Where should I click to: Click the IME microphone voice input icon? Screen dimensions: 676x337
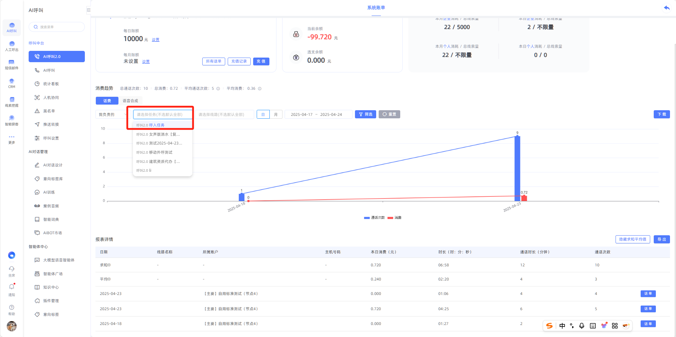point(582,326)
